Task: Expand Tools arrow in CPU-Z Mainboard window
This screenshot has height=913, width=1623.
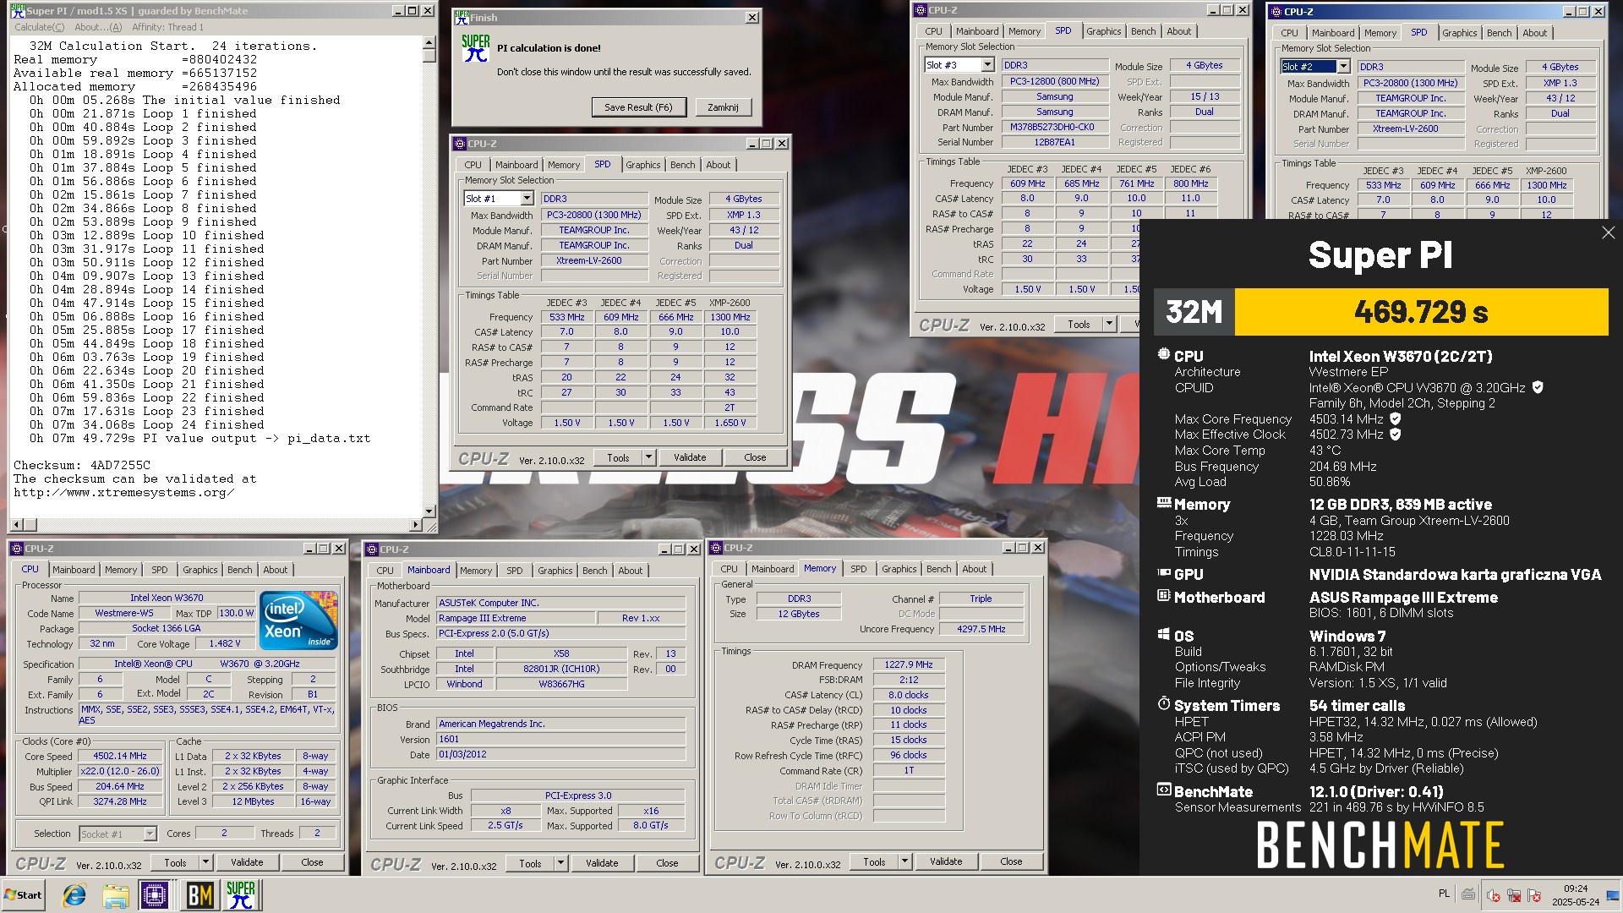Action: pos(560,863)
